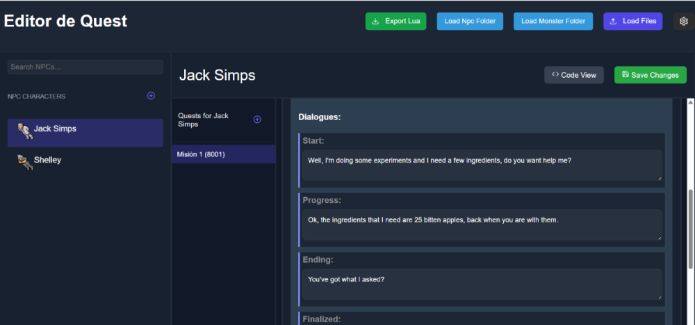This screenshot has height=325, width=695.
Task: Click the Start dialogue text box
Action: 482,165
